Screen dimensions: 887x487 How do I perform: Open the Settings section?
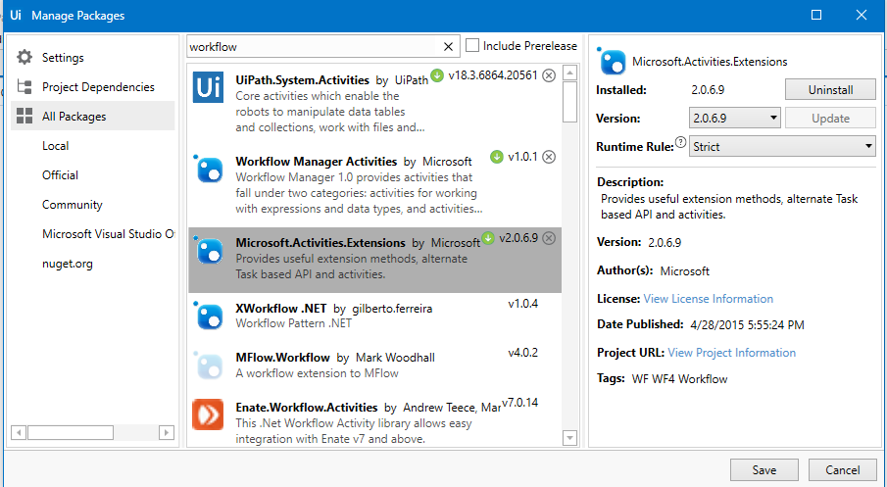[62, 57]
